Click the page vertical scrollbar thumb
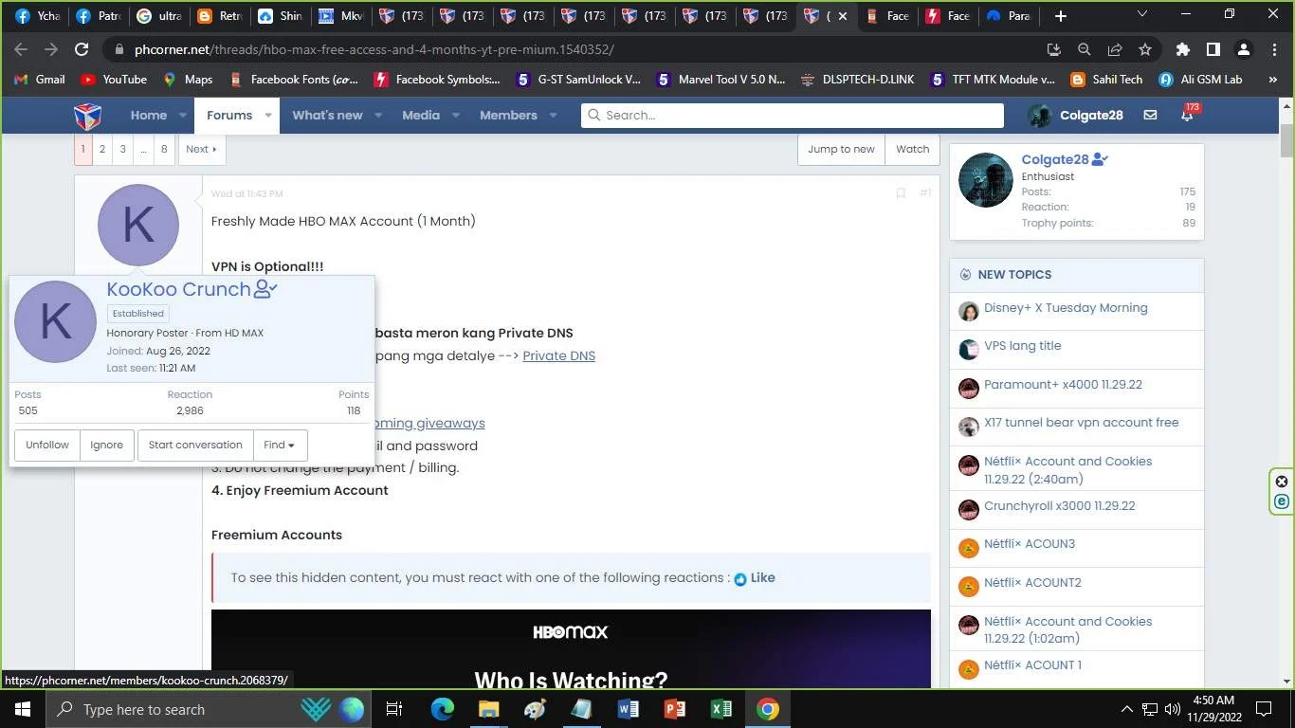1295x728 pixels. pyautogui.click(x=1287, y=139)
